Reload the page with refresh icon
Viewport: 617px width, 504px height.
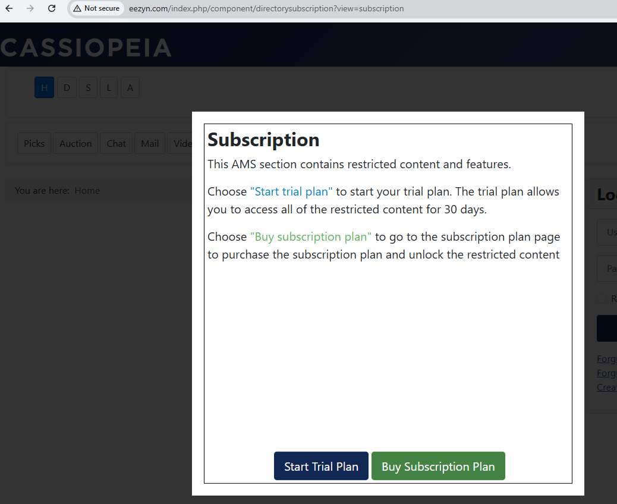point(52,8)
